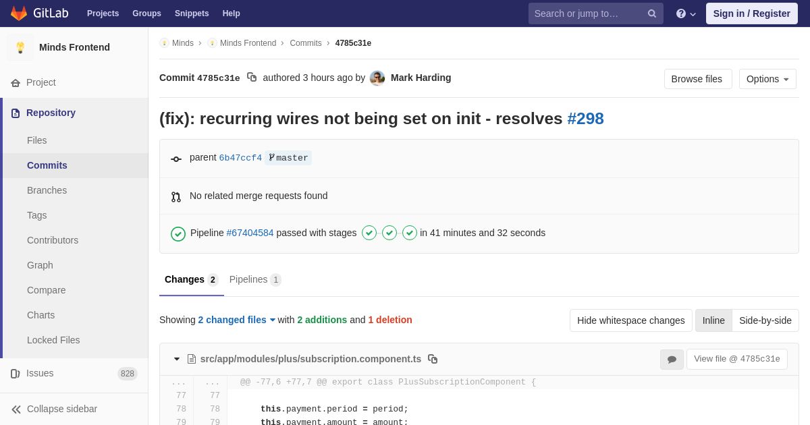This screenshot has height=425, width=810.
Task: Open Locked Files in sidebar
Action: click(53, 340)
